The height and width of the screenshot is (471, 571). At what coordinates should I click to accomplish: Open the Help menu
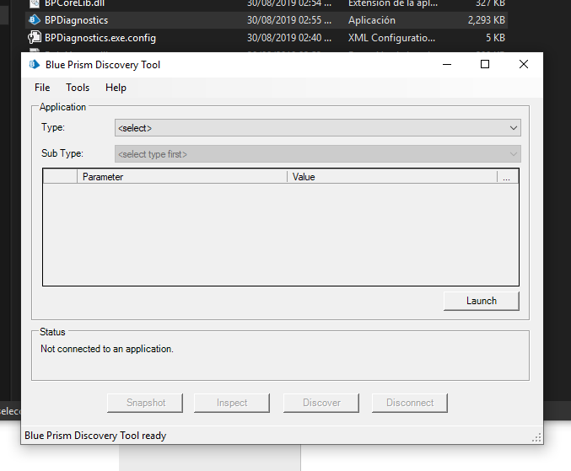point(116,88)
